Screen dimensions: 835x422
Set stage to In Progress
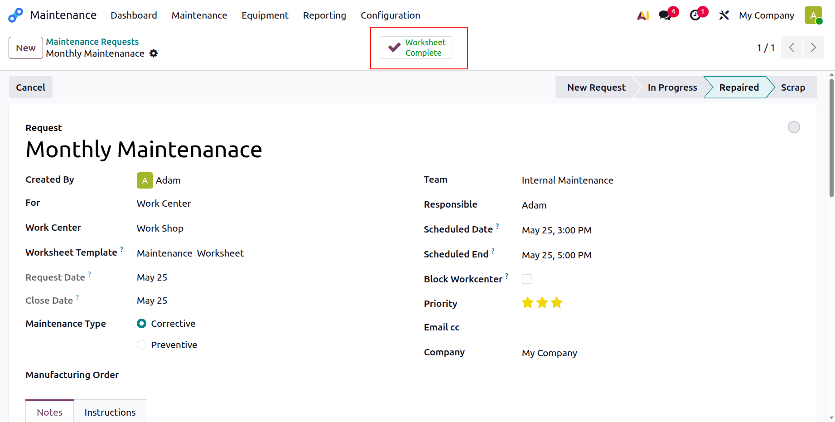[x=672, y=87]
